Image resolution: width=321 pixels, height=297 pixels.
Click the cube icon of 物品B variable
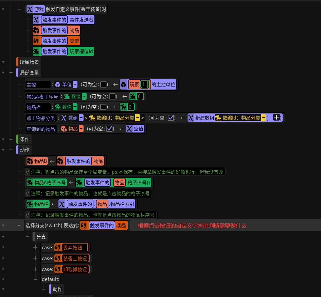tap(30, 161)
